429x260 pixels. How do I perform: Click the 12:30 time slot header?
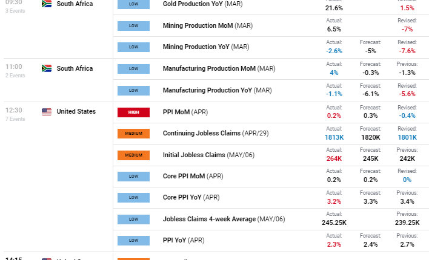point(13,111)
